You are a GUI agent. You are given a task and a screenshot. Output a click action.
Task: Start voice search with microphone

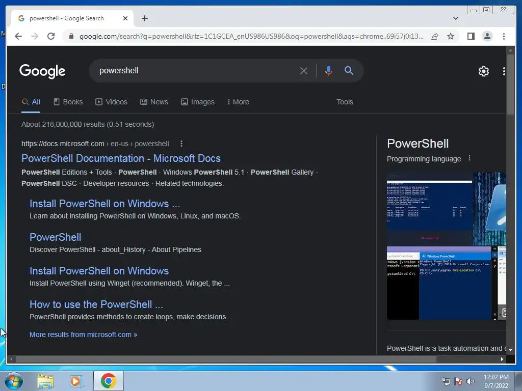(x=329, y=71)
